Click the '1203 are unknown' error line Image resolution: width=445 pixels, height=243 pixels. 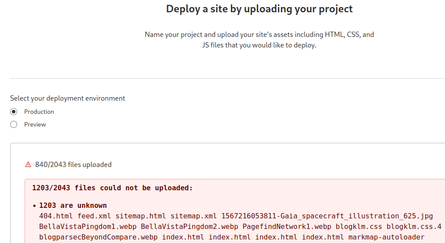click(x=73, y=206)
